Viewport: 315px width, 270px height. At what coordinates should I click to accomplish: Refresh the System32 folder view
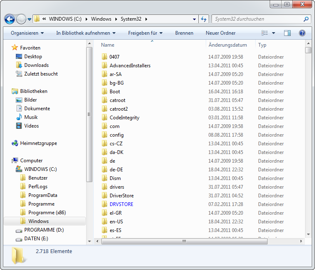tap(204, 19)
